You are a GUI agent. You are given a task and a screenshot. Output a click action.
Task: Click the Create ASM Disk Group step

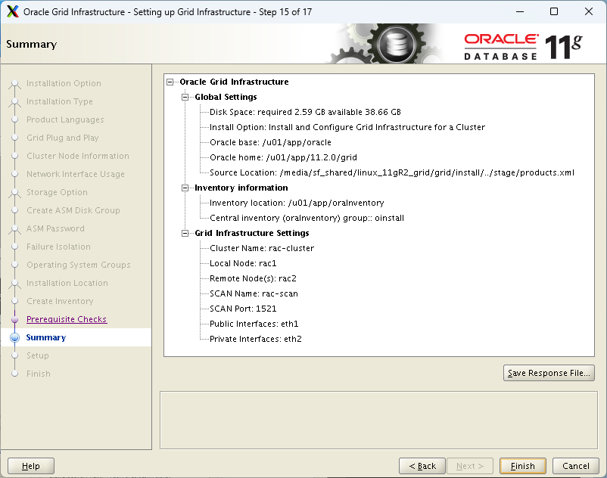[x=73, y=211]
